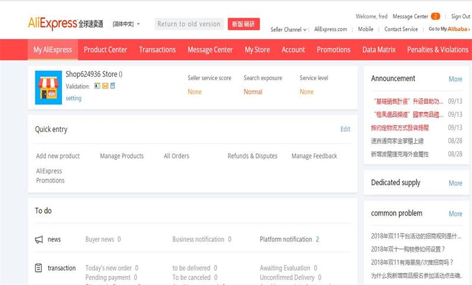This screenshot has width=472, height=285.
Task: Click Pending payment count
Action: point(136,277)
